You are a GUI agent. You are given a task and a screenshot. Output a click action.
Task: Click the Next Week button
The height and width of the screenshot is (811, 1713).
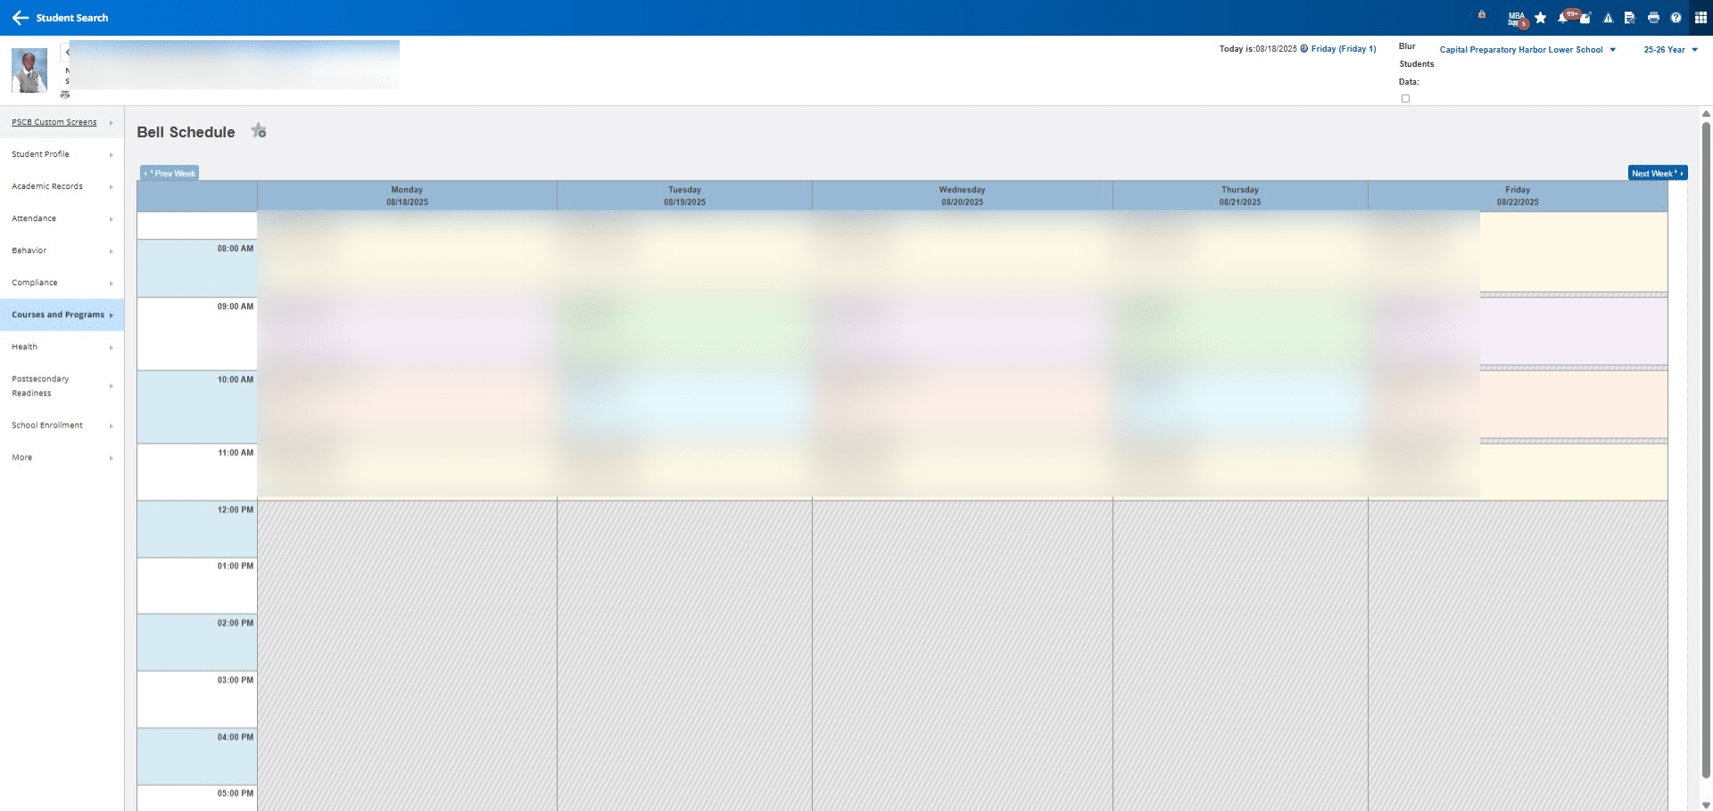(1658, 173)
